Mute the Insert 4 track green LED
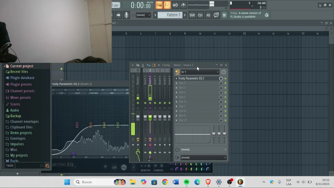 point(160,103)
